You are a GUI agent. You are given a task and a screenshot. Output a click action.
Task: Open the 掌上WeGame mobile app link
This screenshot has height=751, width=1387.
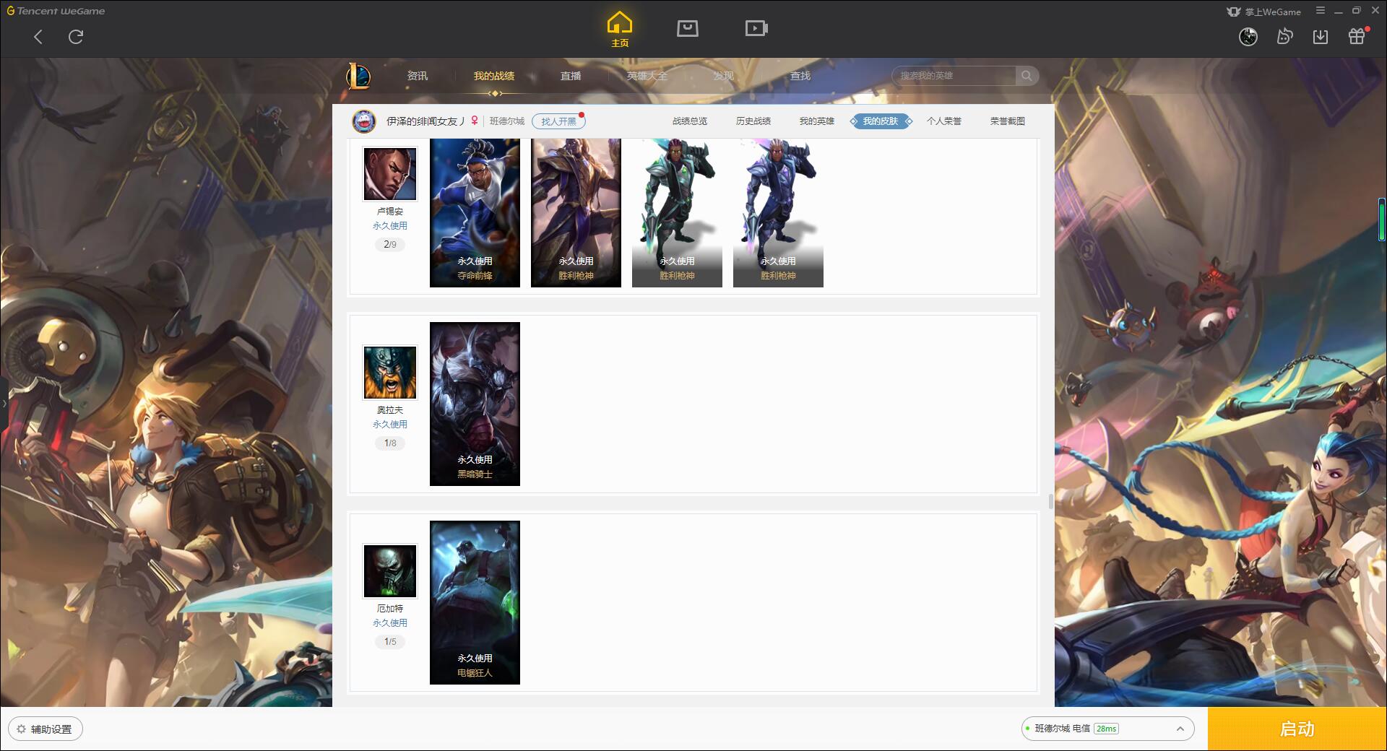(1263, 12)
